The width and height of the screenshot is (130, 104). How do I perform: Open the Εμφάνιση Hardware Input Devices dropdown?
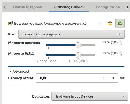(89, 96)
